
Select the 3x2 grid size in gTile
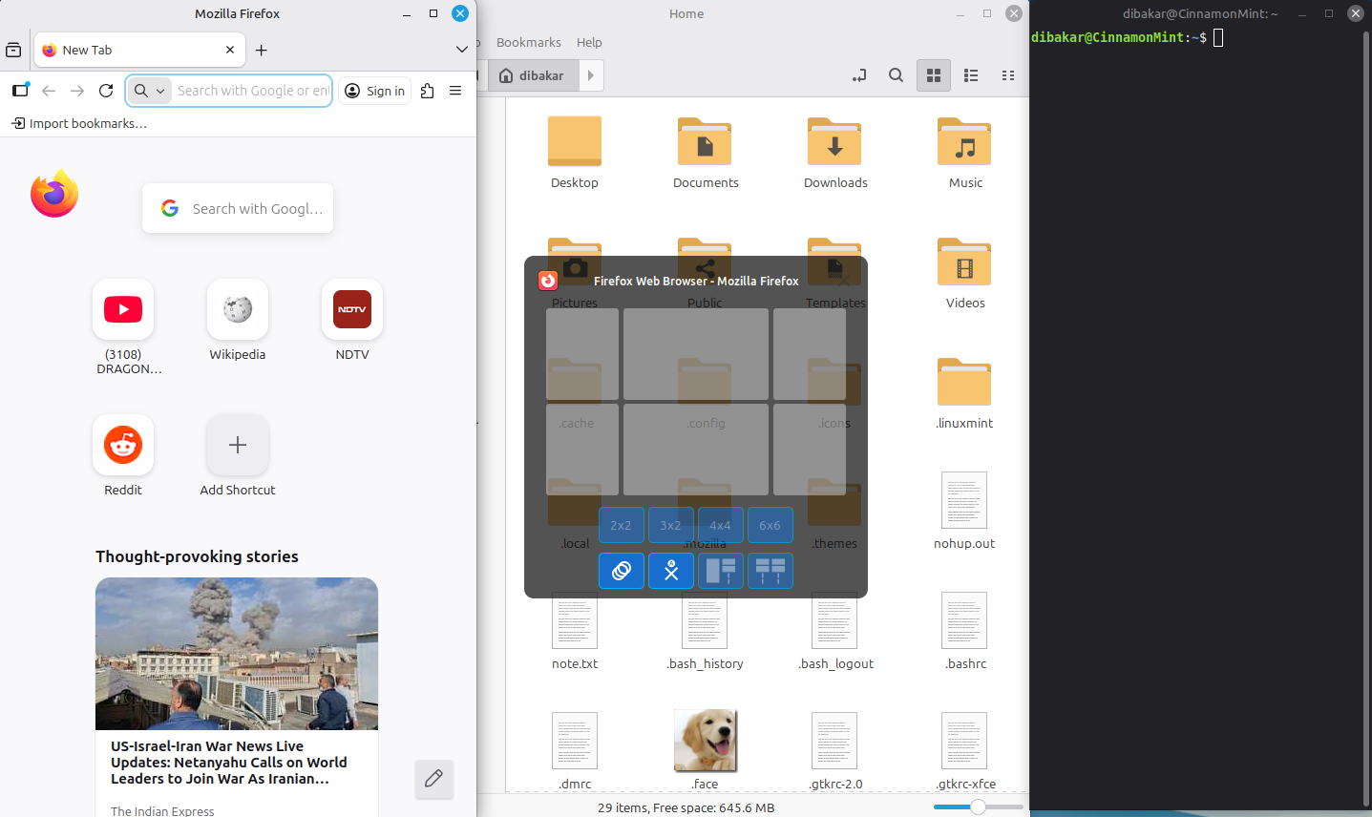tap(671, 525)
